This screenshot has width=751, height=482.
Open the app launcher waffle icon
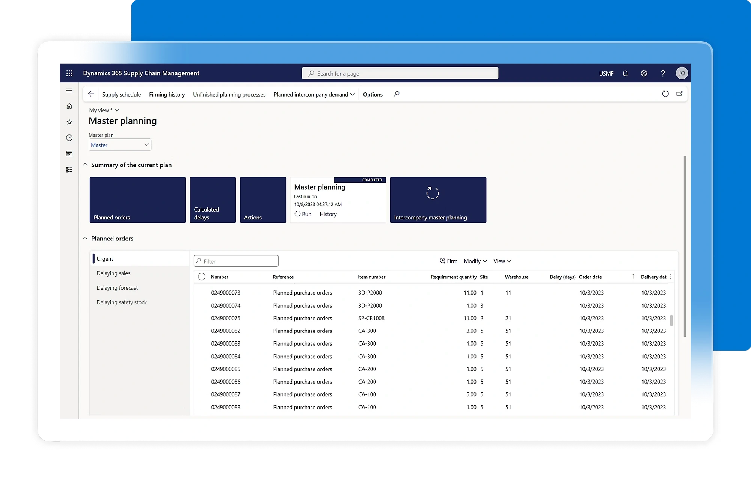pyautogui.click(x=69, y=73)
